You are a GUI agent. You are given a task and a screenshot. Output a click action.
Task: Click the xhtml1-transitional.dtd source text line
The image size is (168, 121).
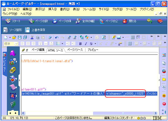[47, 61]
